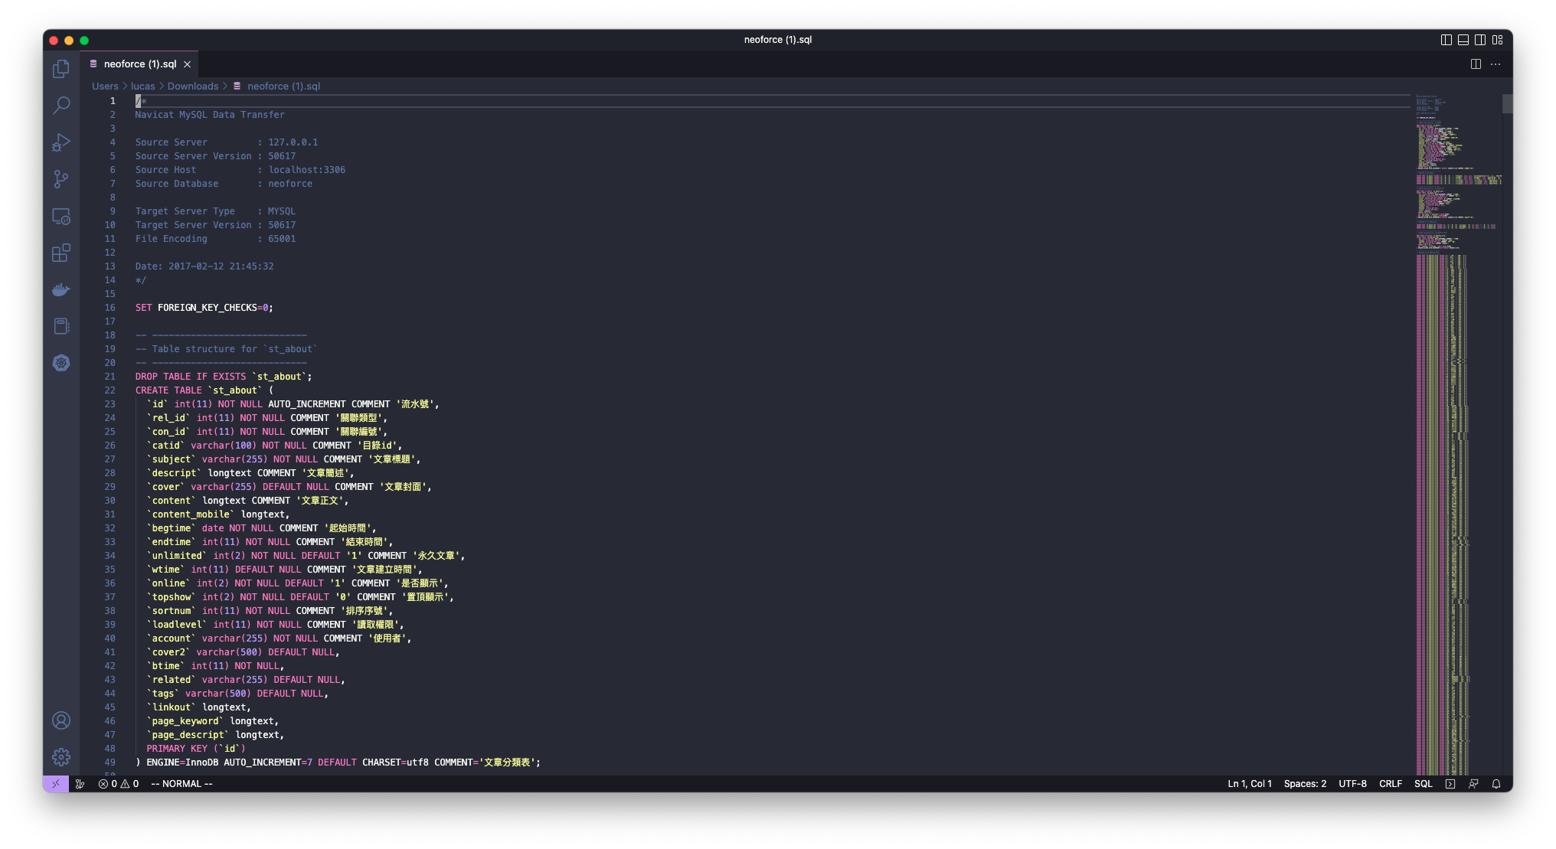
Task: Click line number 22 in the gutter
Action: [110, 390]
